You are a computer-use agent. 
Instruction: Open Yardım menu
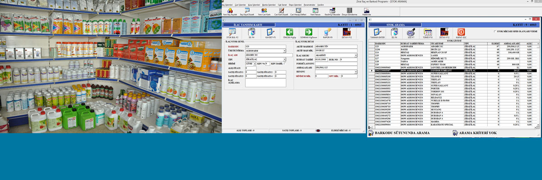click(x=321, y=4)
